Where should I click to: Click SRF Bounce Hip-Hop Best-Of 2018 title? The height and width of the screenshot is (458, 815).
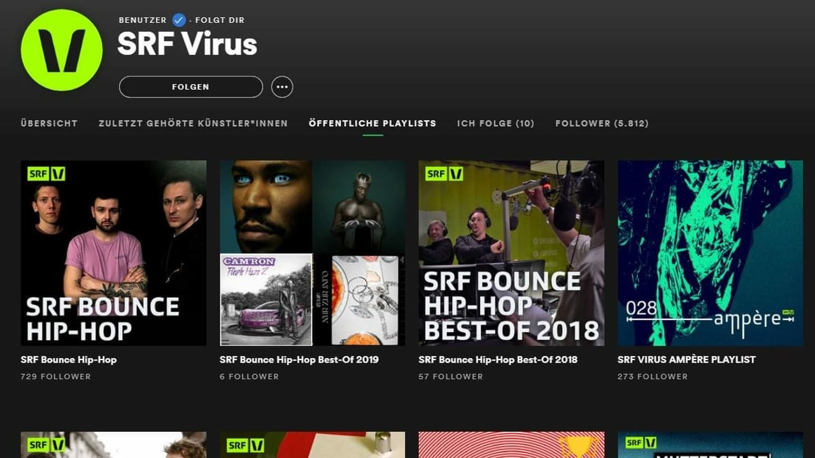click(x=498, y=359)
